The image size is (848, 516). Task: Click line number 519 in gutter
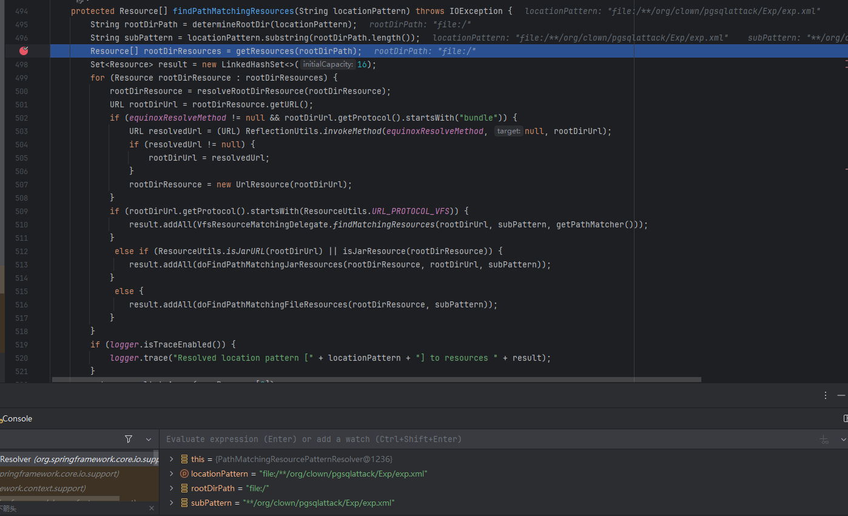[21, 344]
